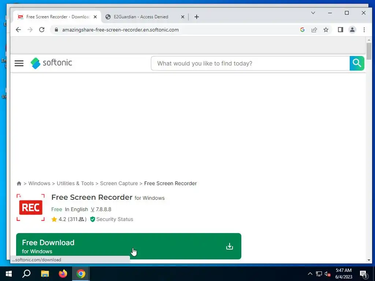
Task: Click the muted volume tray icon
Action: pyautogui.click(x=327, y=274)
